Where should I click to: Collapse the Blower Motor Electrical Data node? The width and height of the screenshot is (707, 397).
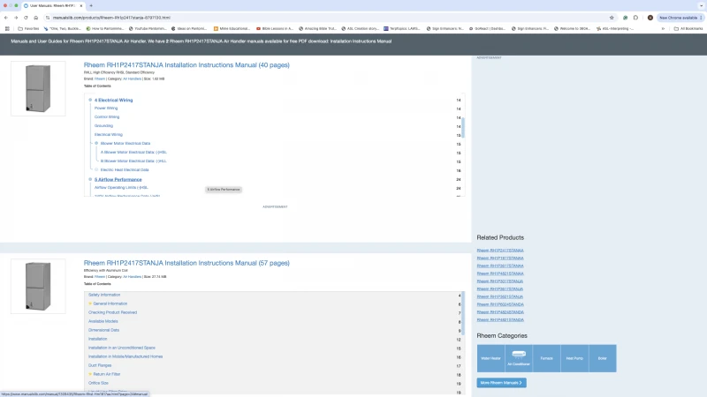click(x=96, y=143)
